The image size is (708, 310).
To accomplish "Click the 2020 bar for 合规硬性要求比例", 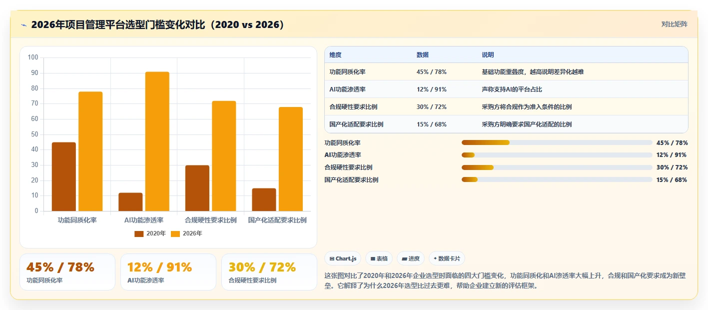I will [197, 188].
